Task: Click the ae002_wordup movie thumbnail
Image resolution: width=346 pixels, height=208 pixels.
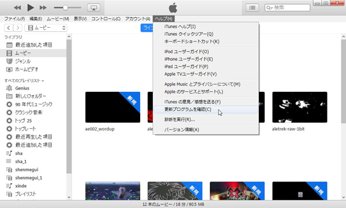Action: point(113,107)
